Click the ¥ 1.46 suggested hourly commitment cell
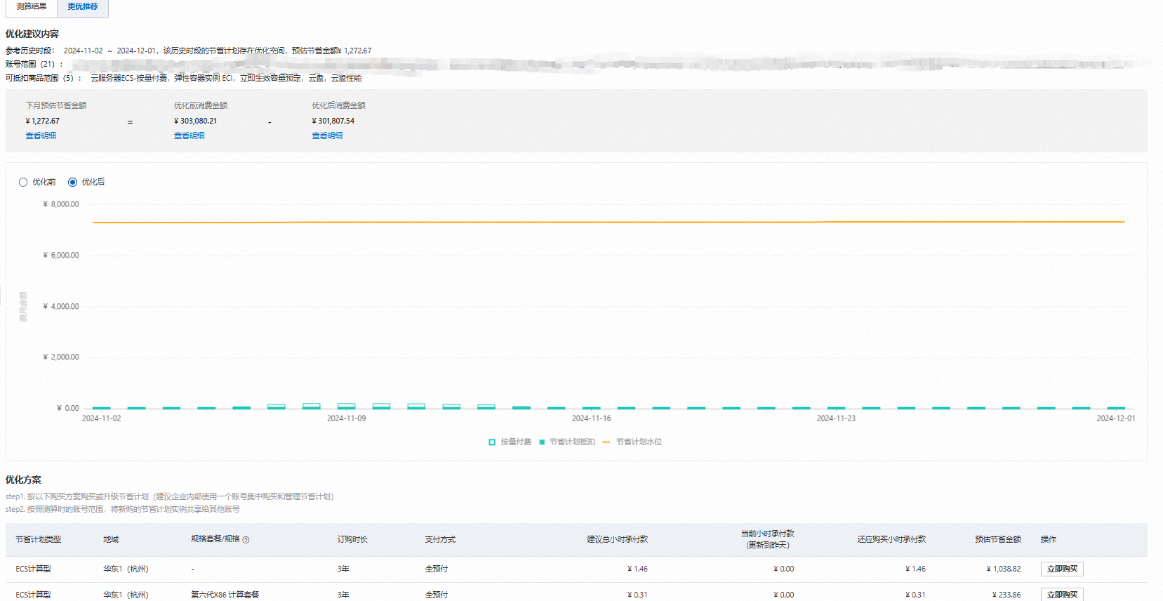Viewport: 1163px width, 601px height. 637,569
